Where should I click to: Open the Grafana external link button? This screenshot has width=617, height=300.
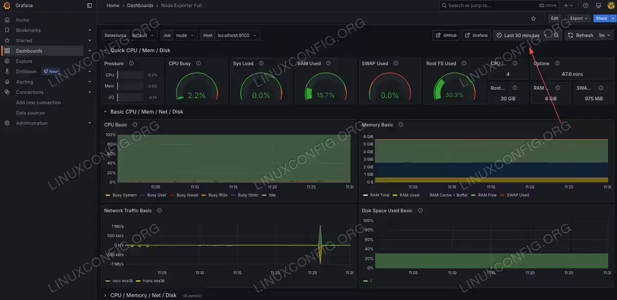coord(476,35)
